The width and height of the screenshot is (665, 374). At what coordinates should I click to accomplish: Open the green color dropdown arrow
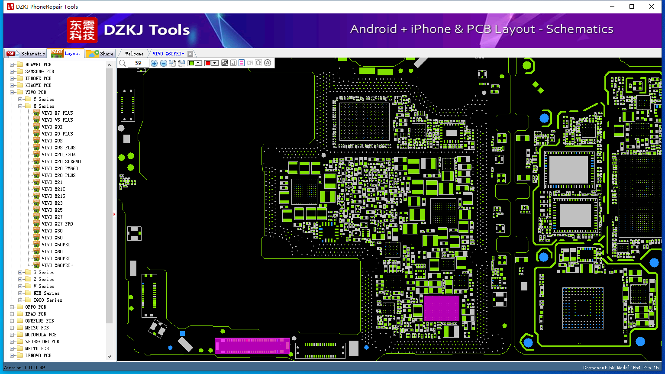pos(198,63)
